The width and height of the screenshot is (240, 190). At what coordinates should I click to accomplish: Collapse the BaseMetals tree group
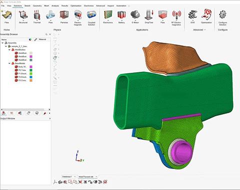pyautogui.click(x=9, y=63)
